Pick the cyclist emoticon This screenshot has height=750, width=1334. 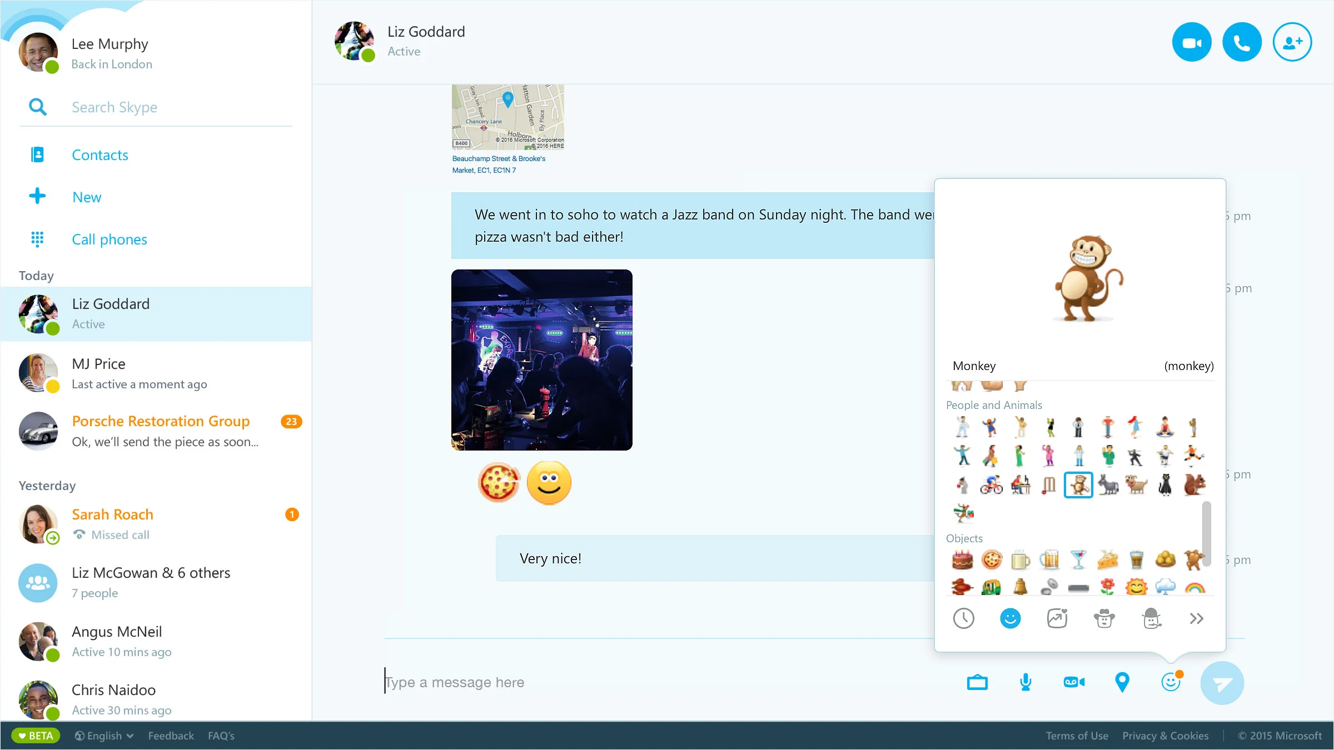coord(992,485)
